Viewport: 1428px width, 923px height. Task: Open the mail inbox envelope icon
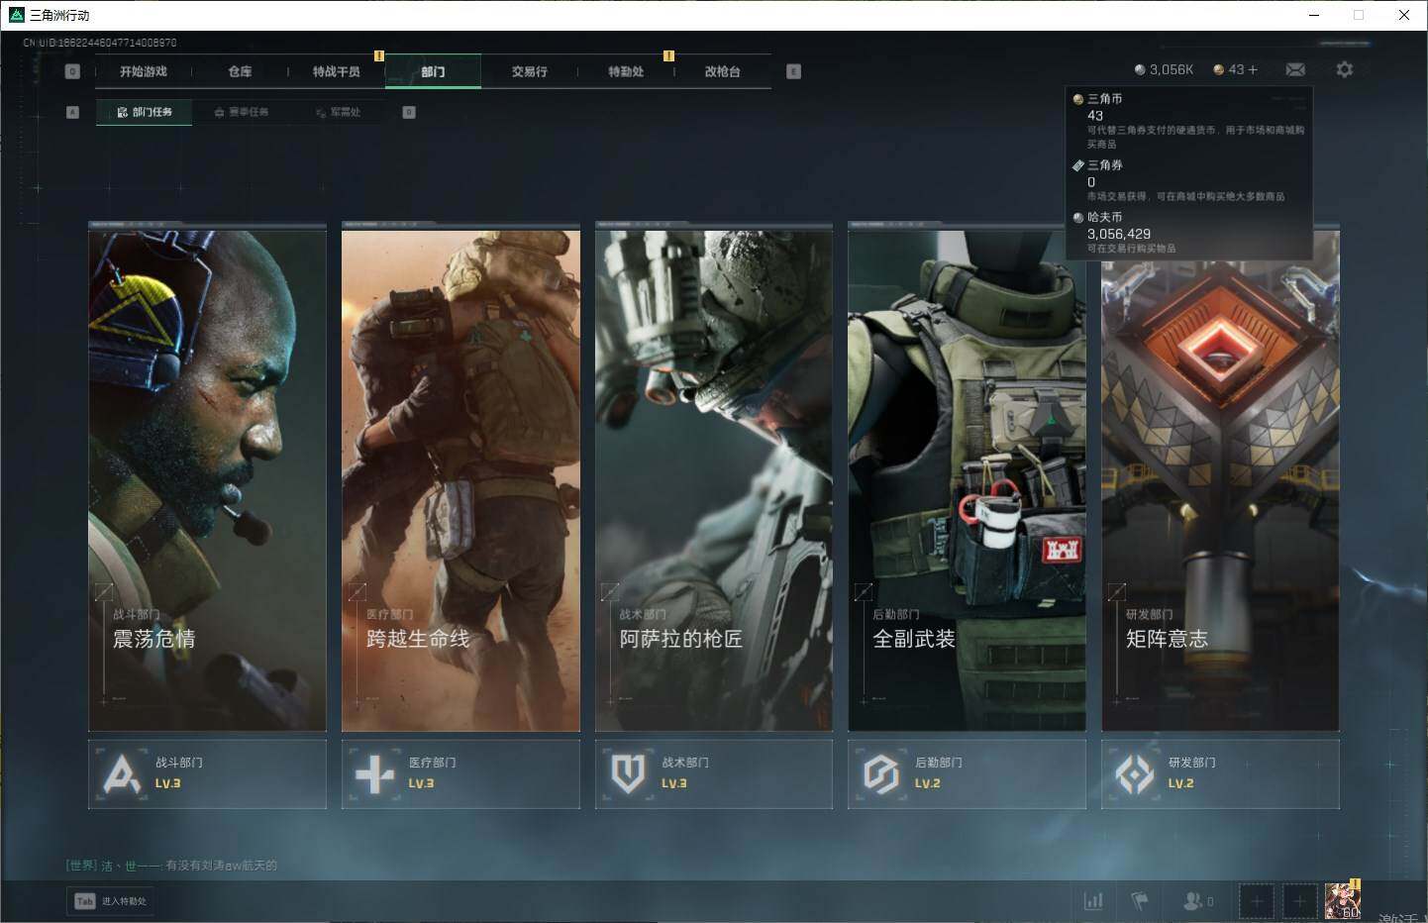(x=1294, y=69)
